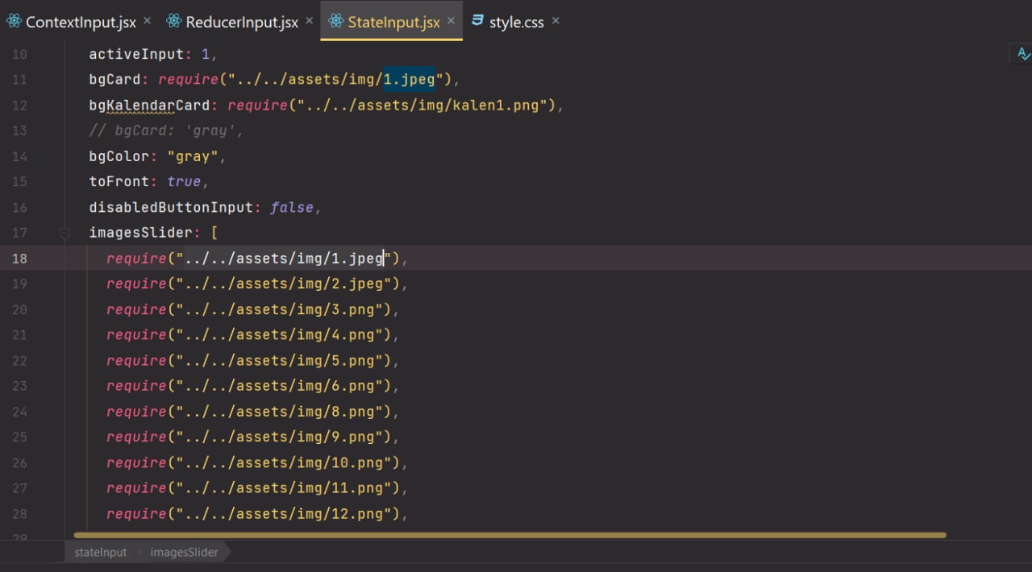Open the inspections widget in editor corner
Viewport: 1032px width, 572px height.
1022,54
